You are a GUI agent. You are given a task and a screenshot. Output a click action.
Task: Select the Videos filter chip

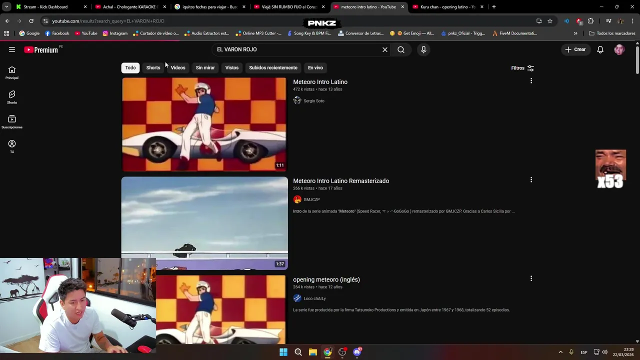pos(178,67)
